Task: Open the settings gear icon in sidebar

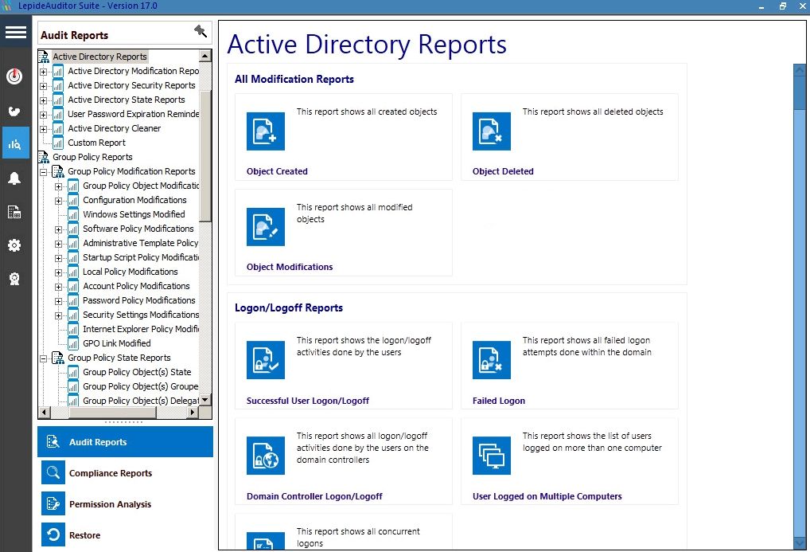Action: 14,245
